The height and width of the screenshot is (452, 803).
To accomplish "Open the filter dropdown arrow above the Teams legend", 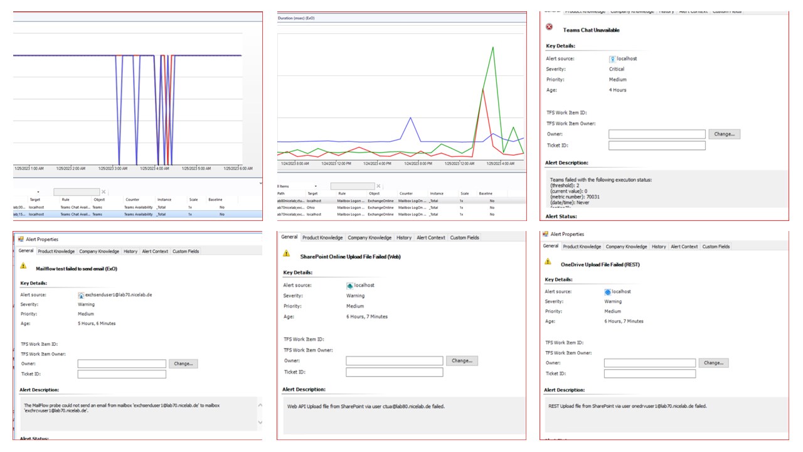I will point(38,191).
